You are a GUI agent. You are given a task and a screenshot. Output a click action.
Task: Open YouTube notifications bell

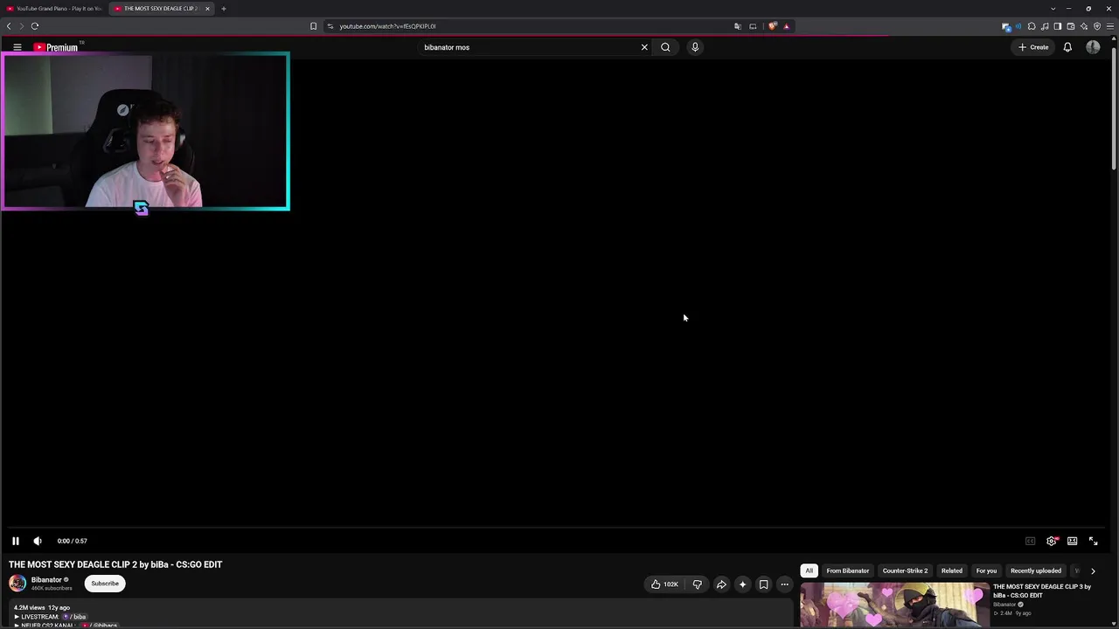coord(1067,47)
